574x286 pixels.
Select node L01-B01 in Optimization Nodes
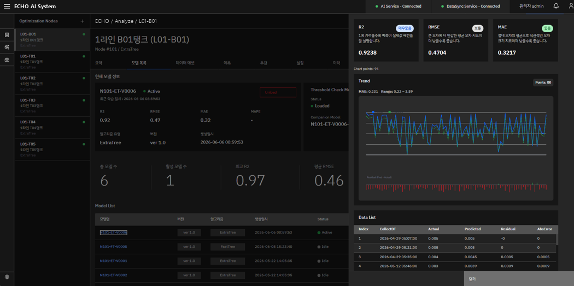tap(52, 39)
